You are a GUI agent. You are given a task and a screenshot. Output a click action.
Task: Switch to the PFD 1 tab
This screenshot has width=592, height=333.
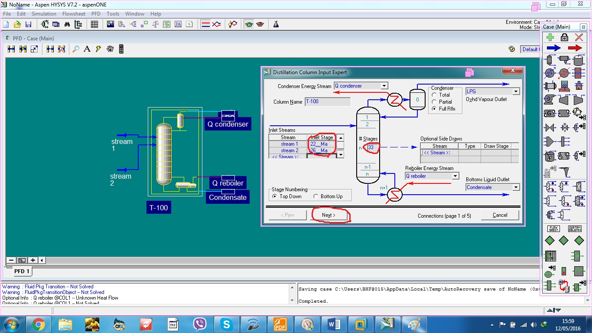[22, 271]
